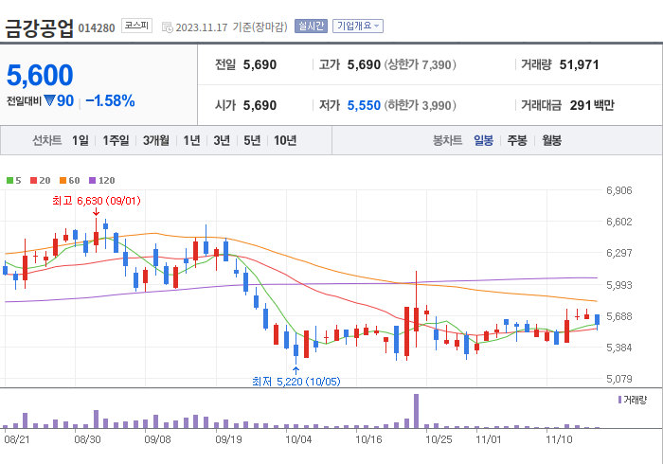Click the 고가 5,690 value

tap(364, 64)
